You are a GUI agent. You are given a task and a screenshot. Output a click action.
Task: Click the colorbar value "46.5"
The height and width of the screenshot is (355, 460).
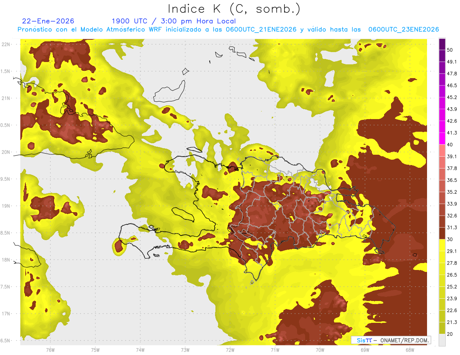click(x=452, y=85)
